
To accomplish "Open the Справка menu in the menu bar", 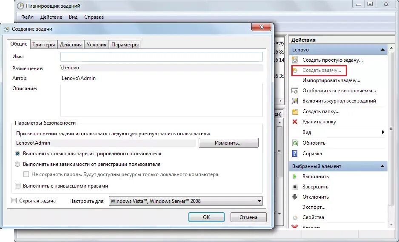I will click(x=94, y=17).
